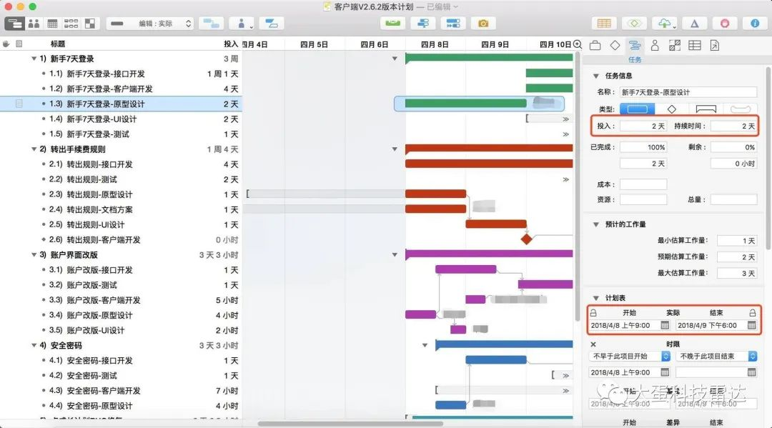772x428 pixels.
Task: Edit the 名称 task name field
Action: (688, 92)
